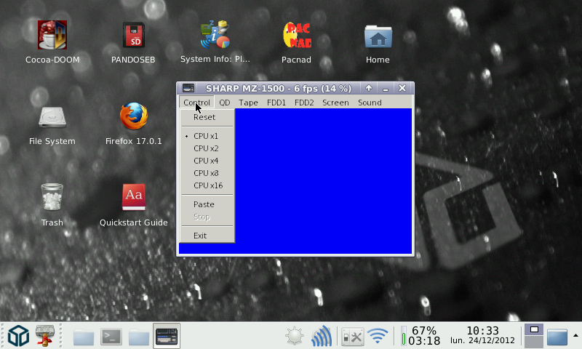This screenshot has height=349, width=582.
Task: Click the battery 67% indicator
Action: click(420, 336)
